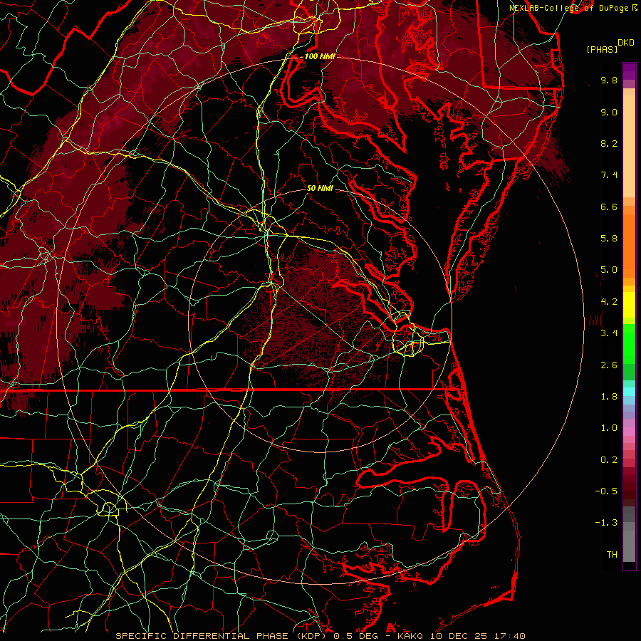Click the 4.2 value on the legend
This screenshot has height=641, width=641.
(609, 302)
